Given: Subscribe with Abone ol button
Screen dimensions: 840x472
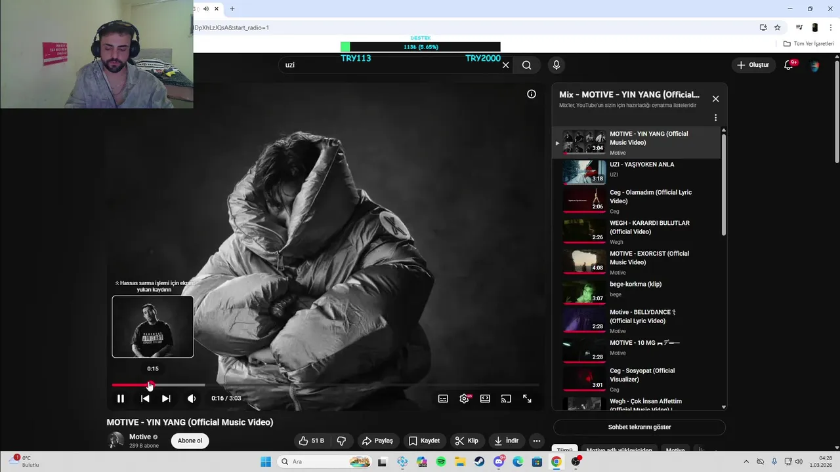Looking at the screenshot, I should pos(190,441).
